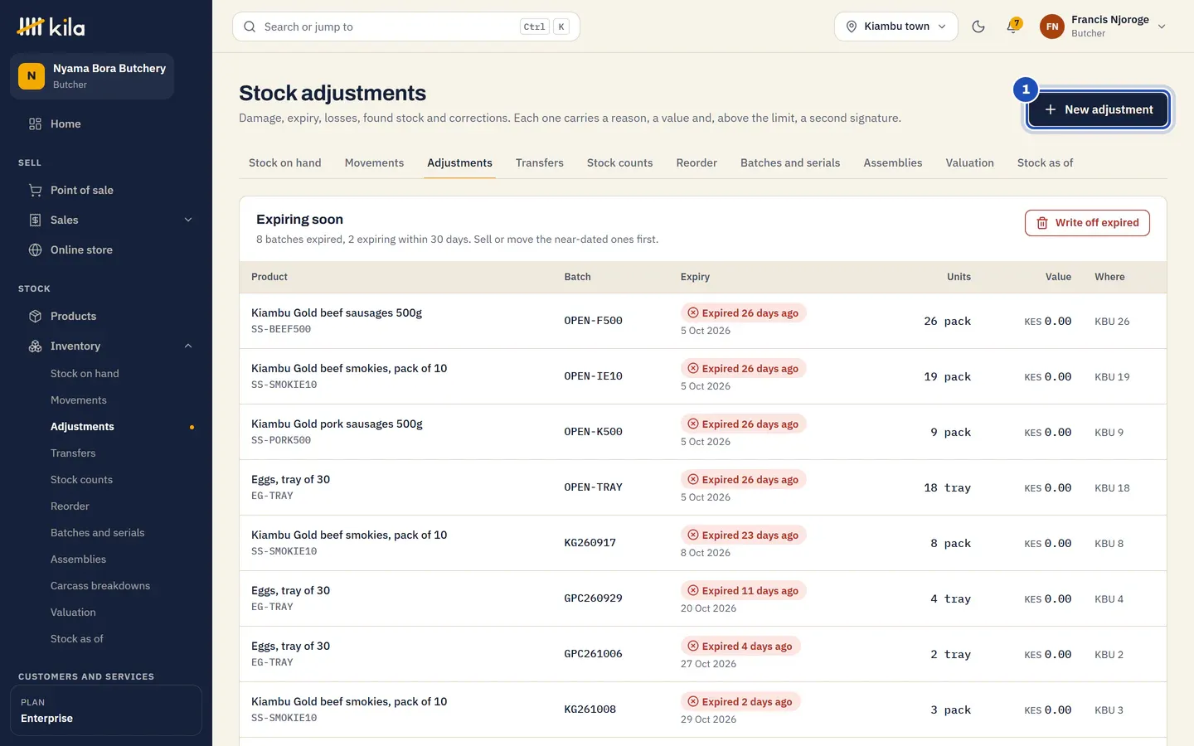Click location KBU 19
Screen dimensions: 1194x746
click(x=1112, y=377)
